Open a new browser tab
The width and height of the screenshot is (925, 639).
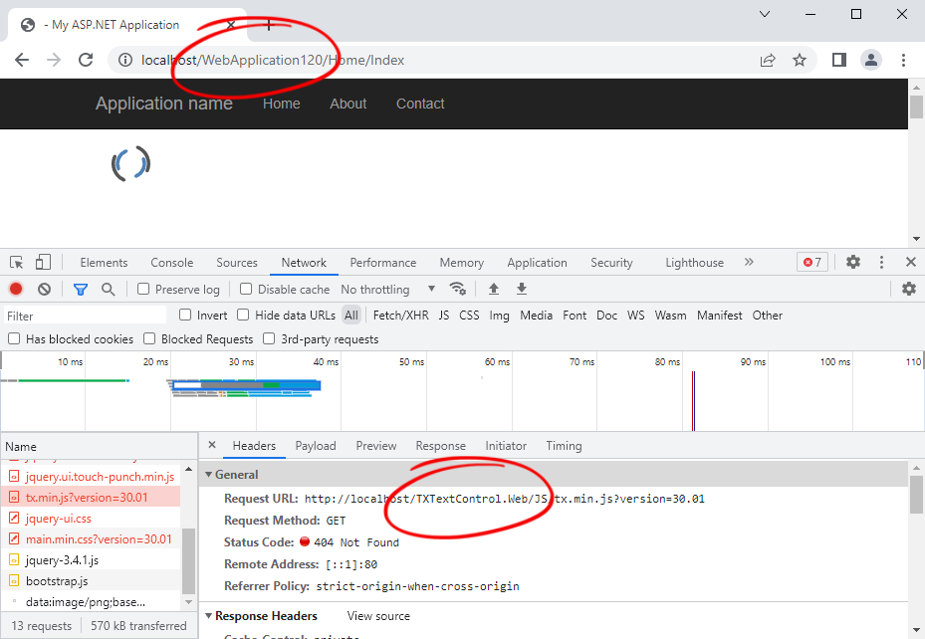(269, 25)
